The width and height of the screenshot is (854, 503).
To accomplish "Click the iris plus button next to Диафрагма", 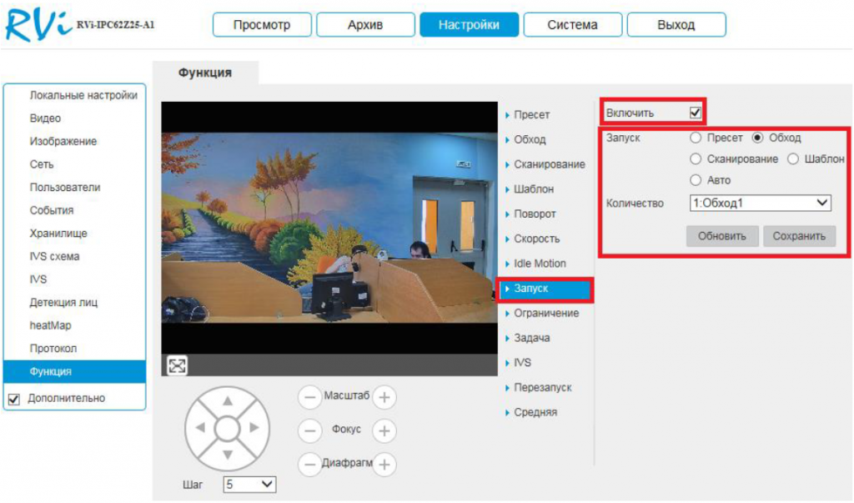I will [384, 465].
